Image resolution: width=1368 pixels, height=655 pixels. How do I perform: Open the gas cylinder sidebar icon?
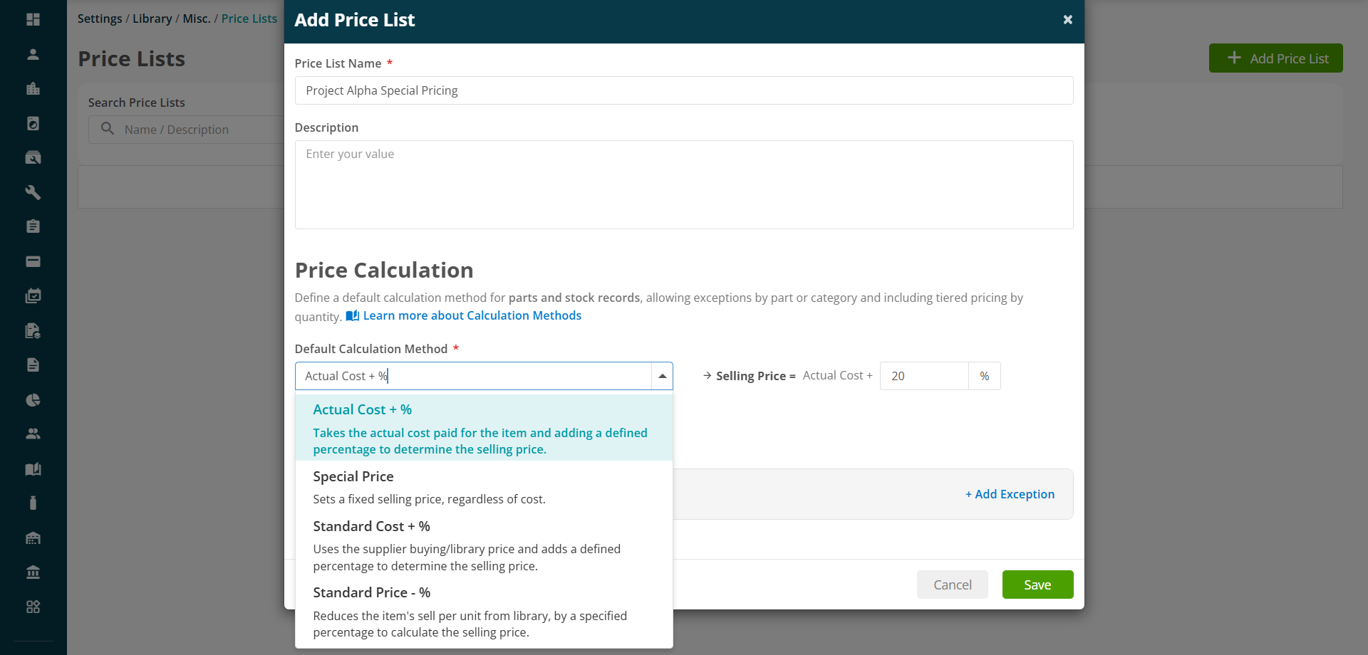pyautogui.click(x=33, y=503)
